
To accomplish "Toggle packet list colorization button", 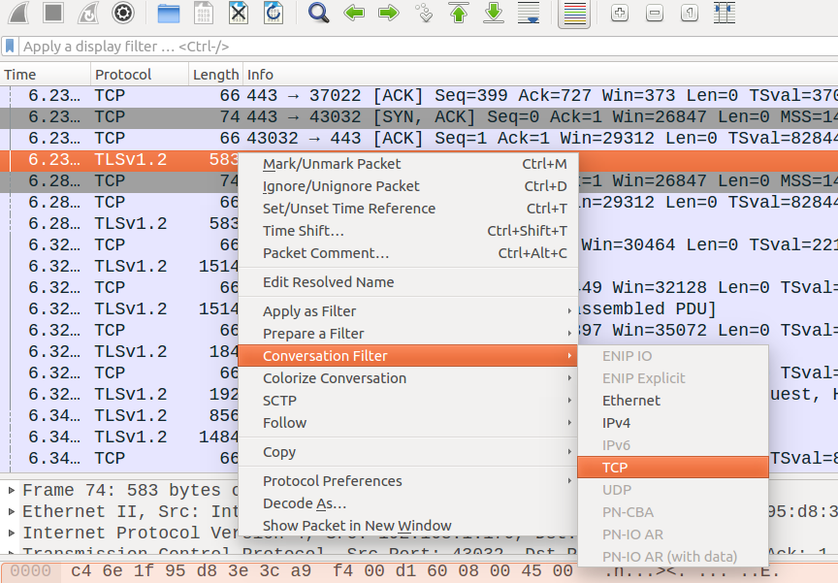I will coord(574,13).
